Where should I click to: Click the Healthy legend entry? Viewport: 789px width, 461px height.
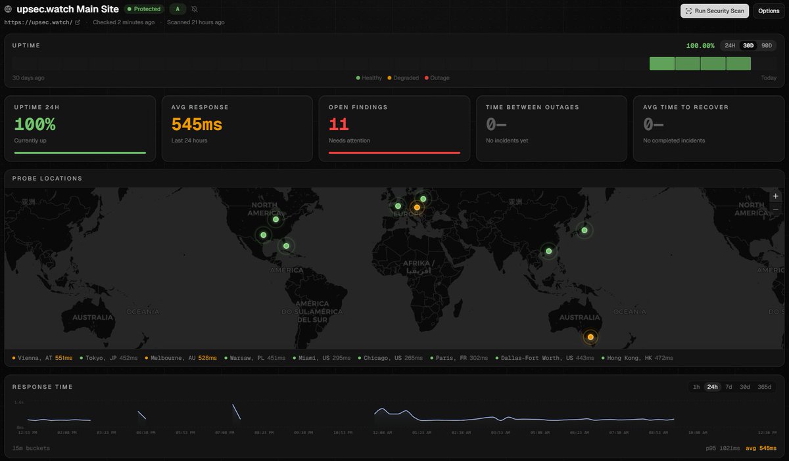click(x=369, y=78)
